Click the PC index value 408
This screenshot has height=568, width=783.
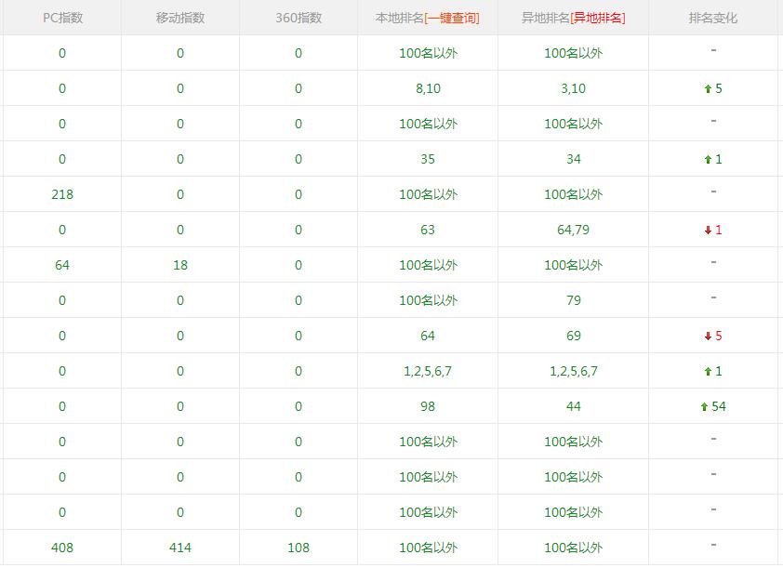point(62,548)
